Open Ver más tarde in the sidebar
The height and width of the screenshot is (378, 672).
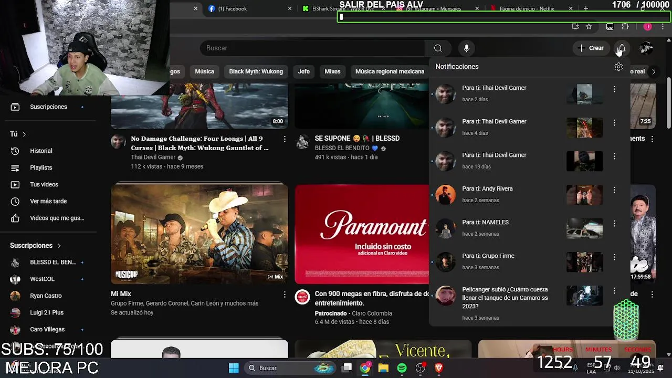coord(48,201)
